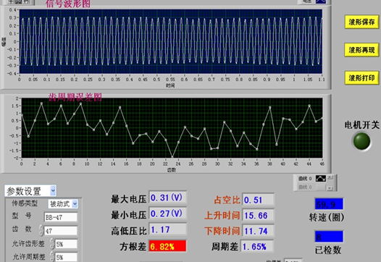Click the 波形保存 yellow button
The width and height of the screenshot is (381, 262).
point(361,22)
